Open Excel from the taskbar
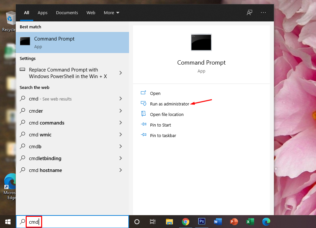 250,222
